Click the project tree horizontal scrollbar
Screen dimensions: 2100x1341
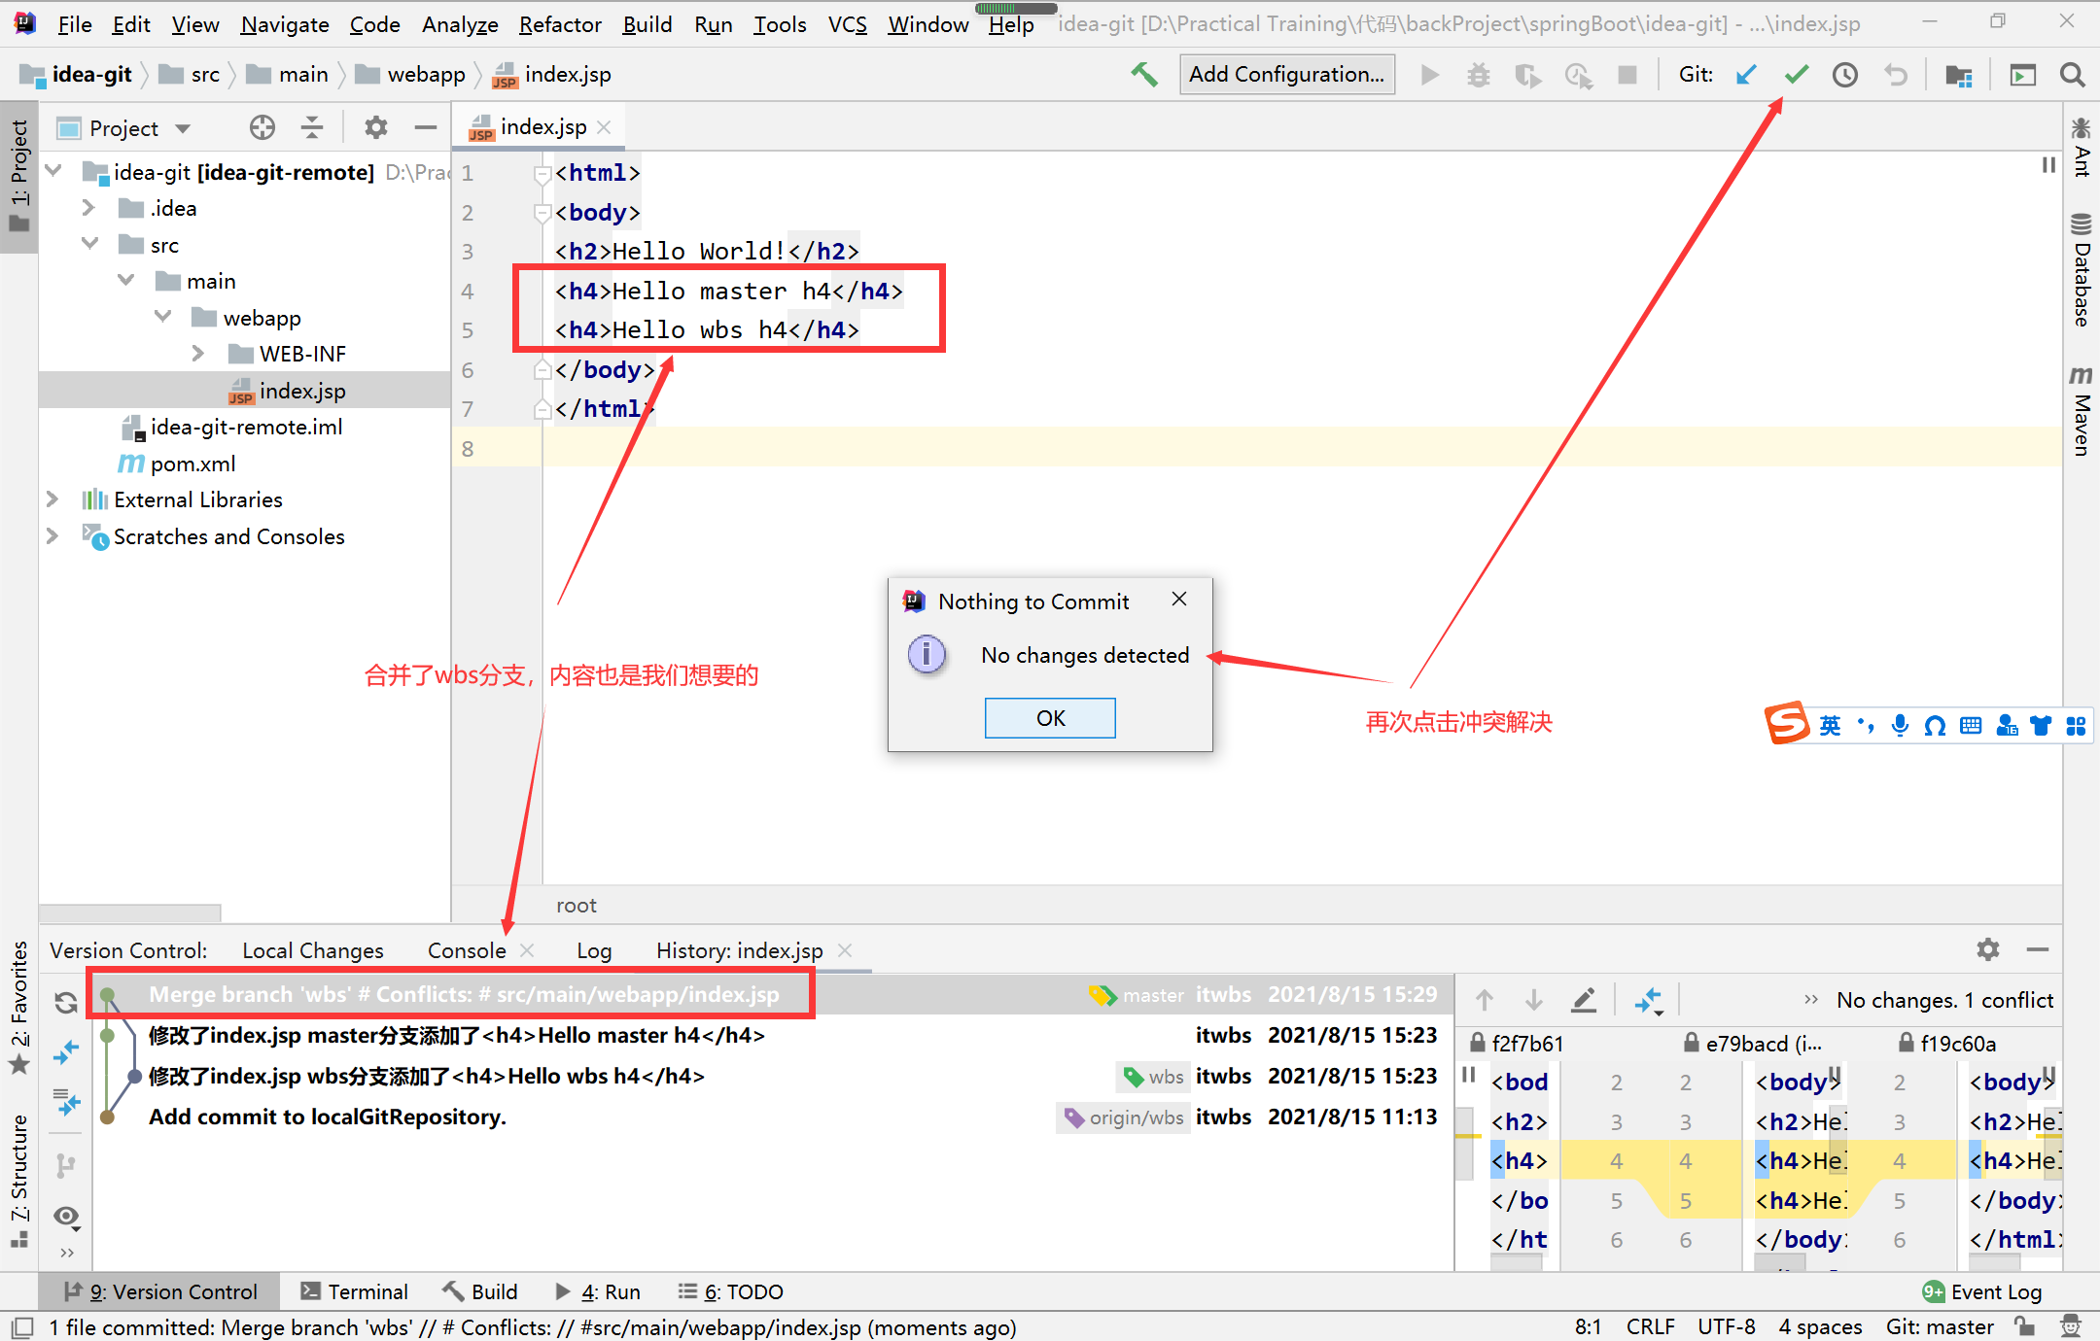[130, 913]
